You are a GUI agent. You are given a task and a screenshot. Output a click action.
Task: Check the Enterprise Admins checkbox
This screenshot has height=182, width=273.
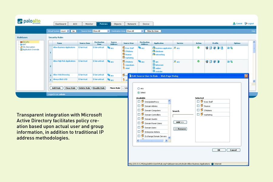coord(139,132)
